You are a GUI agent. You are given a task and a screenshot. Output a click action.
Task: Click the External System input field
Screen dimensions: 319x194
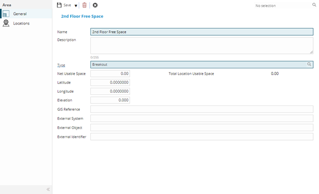[202, 118]
